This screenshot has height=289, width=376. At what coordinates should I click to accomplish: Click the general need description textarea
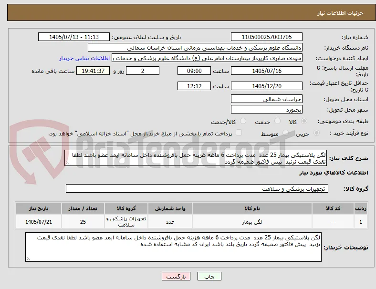click(196, 158)
